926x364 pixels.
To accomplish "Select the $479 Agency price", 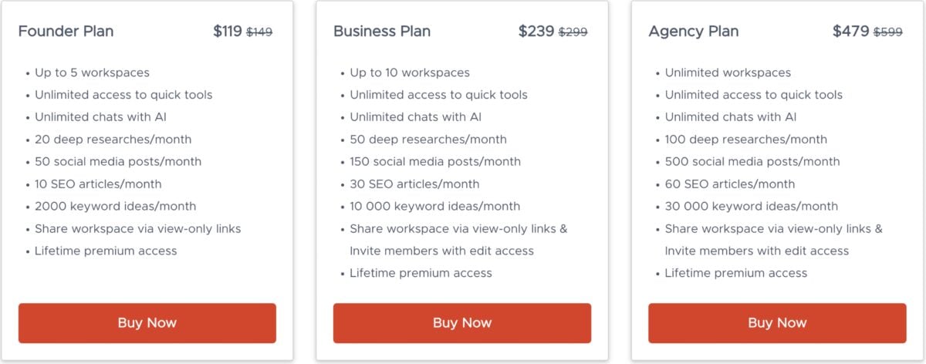I will pyautogui.click(x=851, y=32).
